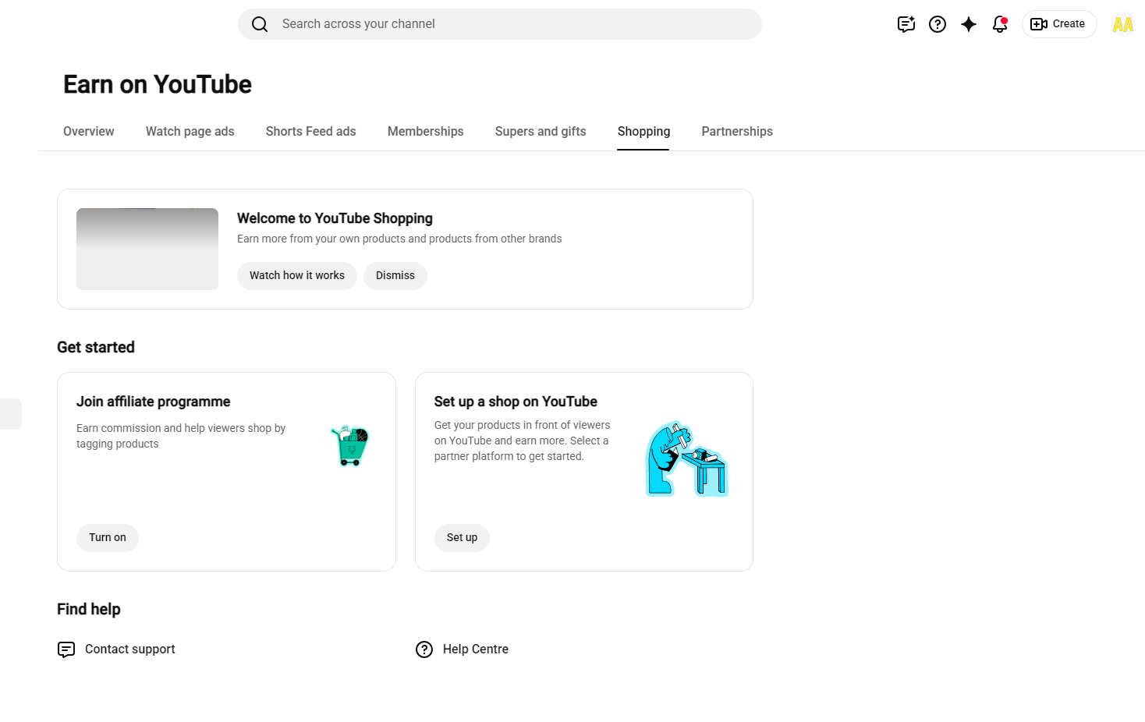Click the Contact support chat icon
The width and height of the screenshot is (1145, 722).
pos(66,649)
